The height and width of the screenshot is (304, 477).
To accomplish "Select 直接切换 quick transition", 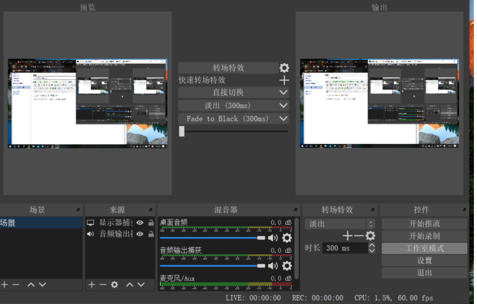I will [x=228, y=92].
